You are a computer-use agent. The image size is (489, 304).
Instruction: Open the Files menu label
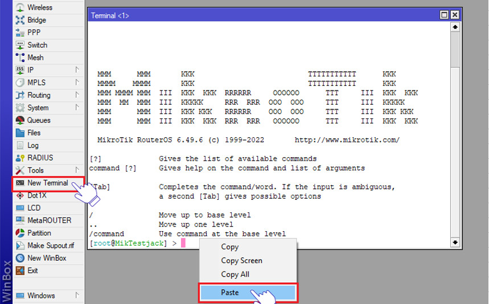(34, 133)
